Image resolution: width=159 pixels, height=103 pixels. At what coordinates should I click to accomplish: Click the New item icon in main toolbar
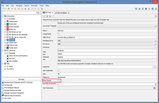point(4,9)
